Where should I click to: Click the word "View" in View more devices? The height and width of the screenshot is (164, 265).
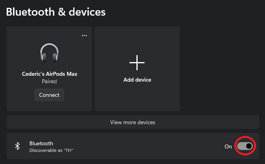pos(116,122)
